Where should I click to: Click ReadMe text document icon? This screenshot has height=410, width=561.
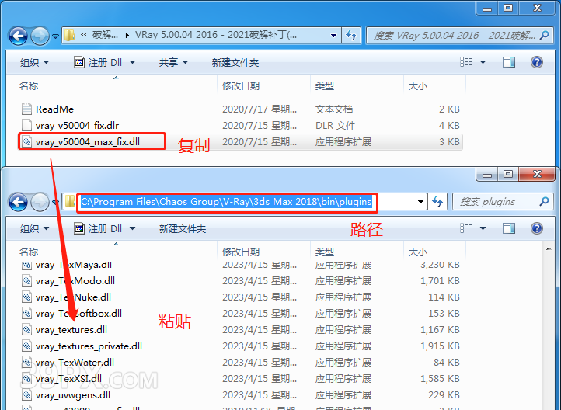(27, 109)
